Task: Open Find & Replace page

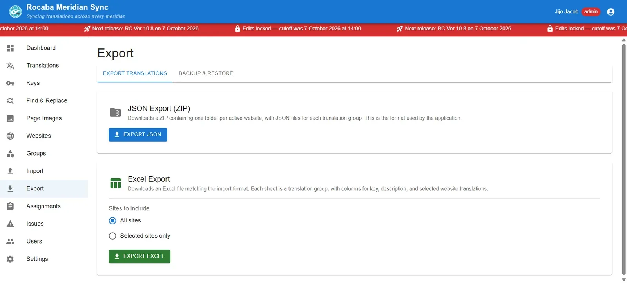Action: (44, 101)
